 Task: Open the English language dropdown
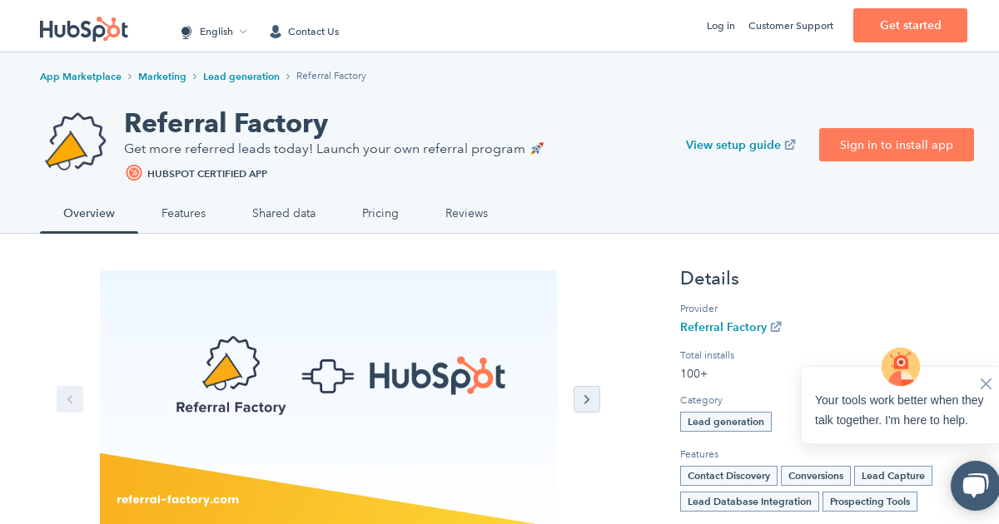click(216, 32)
